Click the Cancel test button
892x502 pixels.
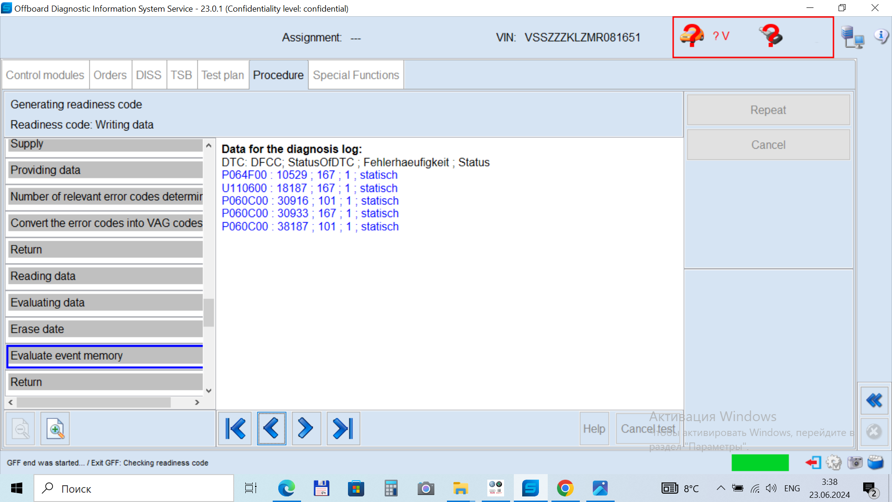tap(648, 429)
